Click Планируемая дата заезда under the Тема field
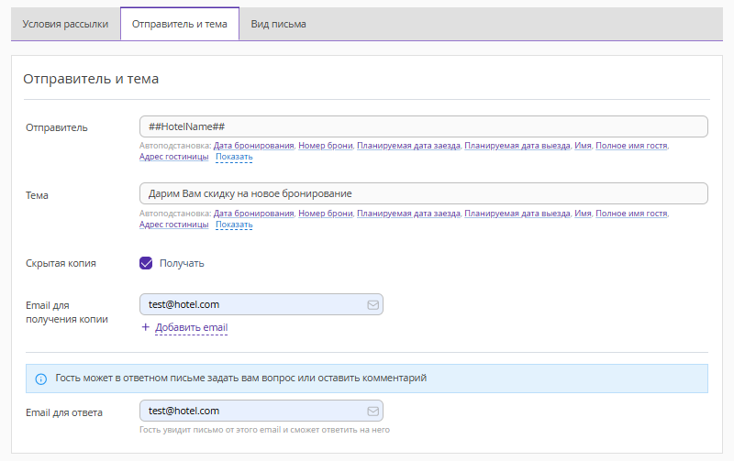Image resolution: width=734 pixels, height=461 pixels. 408,214
